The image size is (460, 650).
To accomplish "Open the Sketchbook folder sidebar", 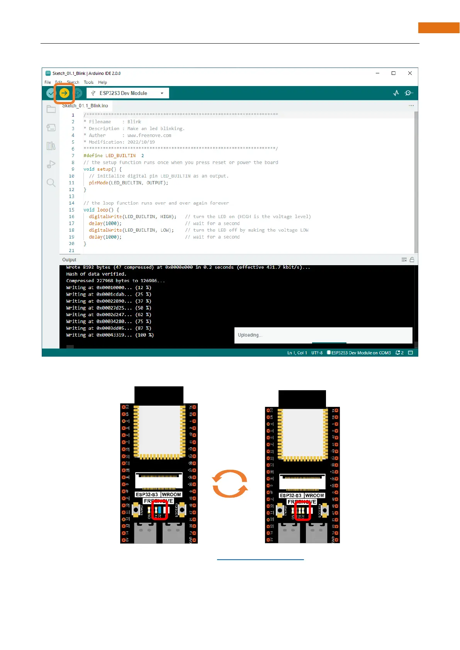I will pos(51,109).
